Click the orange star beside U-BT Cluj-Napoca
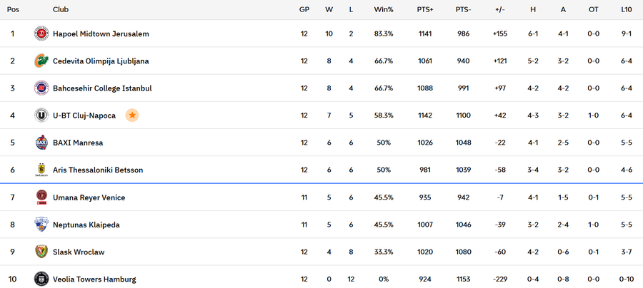The image size is (643, 288). coord(131,115)
